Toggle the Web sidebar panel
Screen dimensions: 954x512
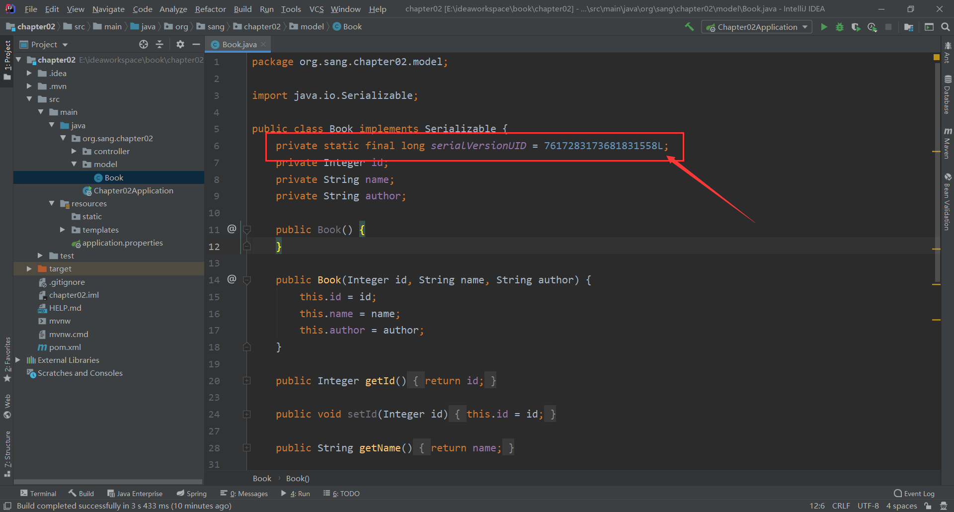click(7, 406)
